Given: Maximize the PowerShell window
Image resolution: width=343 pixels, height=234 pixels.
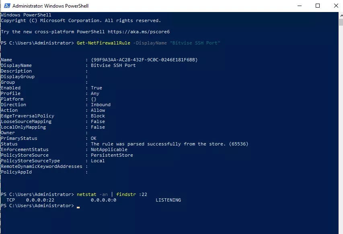Looking at the screenshot, I should 318,6.
